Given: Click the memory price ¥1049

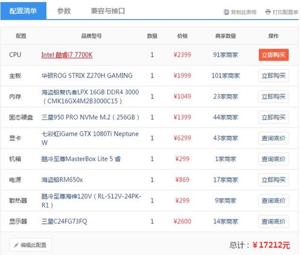Looking at the screenshot, I should click(x=182, y=96).
